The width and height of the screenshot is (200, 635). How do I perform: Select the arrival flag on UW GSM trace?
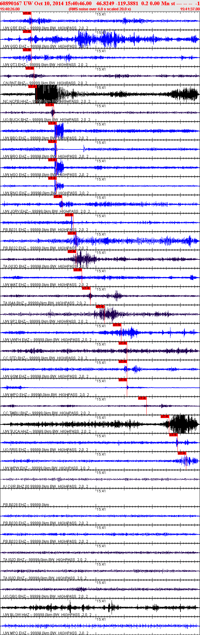[123, 362]
